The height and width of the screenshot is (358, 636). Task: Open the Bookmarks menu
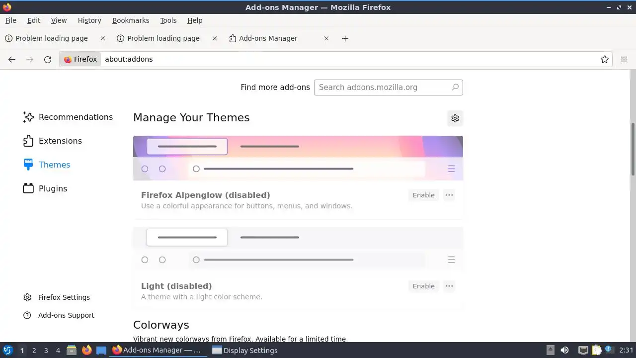(x=131, y=20)
